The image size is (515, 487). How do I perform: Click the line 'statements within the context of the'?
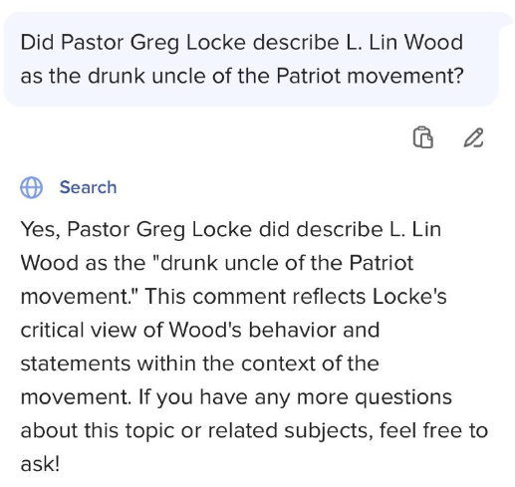(x=200, y=364)
